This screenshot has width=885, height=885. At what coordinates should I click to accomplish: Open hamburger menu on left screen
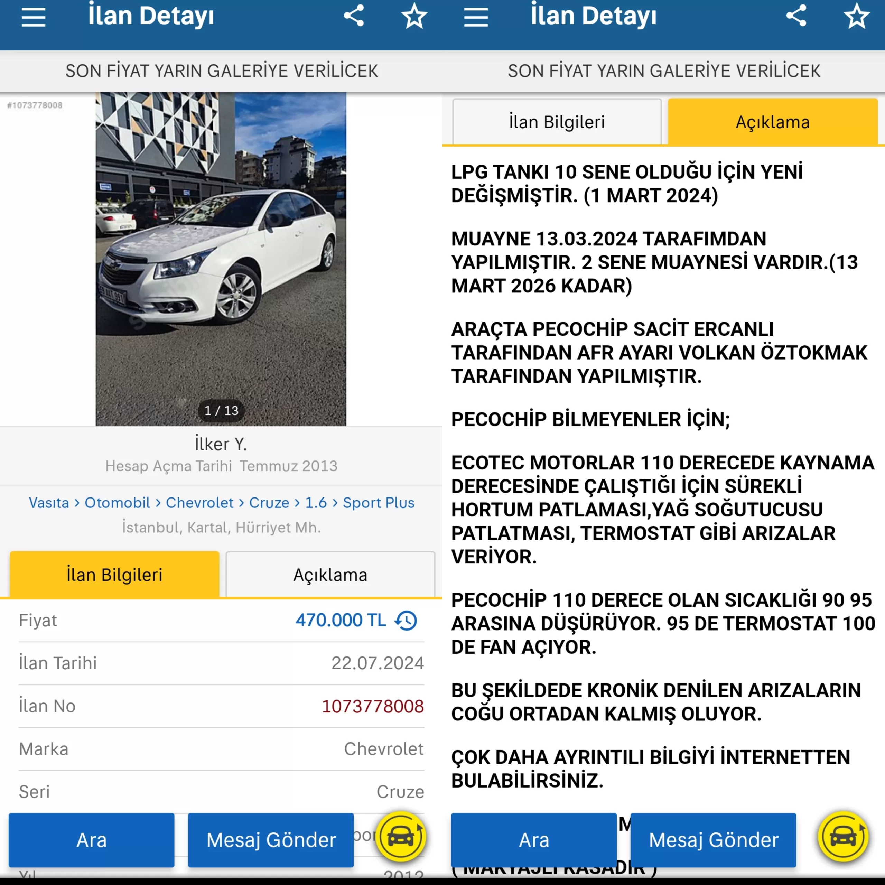tap(34, 17)
